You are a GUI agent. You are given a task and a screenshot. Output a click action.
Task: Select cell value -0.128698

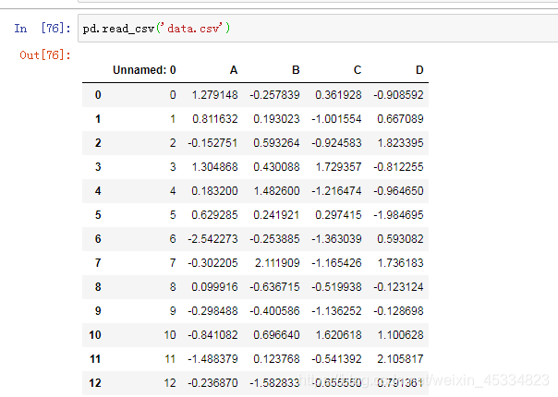click(x=398, y=311)
